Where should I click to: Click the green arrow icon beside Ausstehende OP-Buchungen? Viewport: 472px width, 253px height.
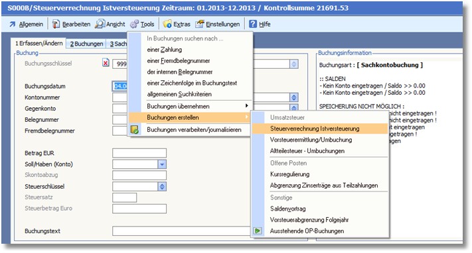tap(258, 230)
